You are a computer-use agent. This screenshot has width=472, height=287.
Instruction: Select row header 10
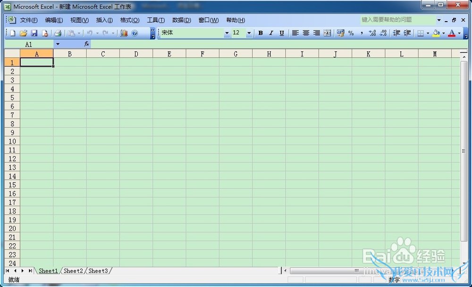coord(12,141)
